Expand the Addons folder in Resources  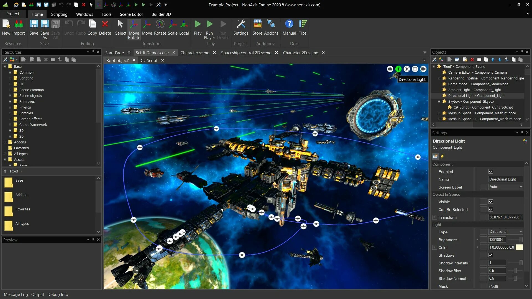pos(5,142)
